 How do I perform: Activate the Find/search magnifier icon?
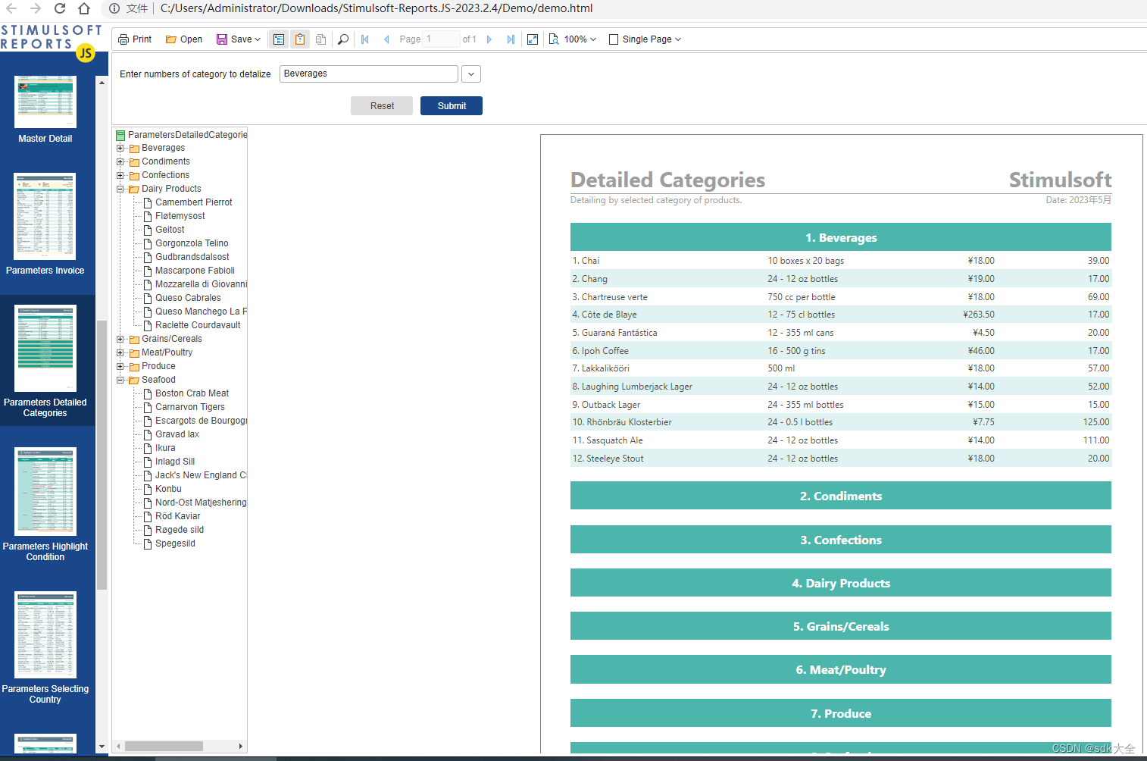pyautogui.click(x=342, y=39)
